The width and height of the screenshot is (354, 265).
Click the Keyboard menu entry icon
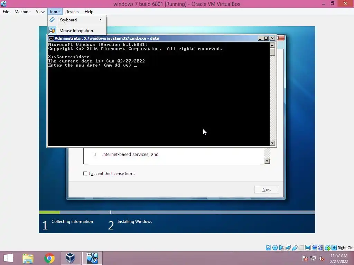(52, 20)
